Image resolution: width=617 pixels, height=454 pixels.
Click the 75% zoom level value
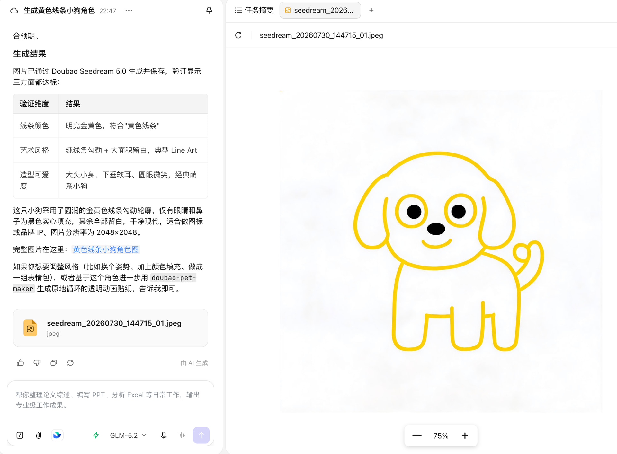pos(441,436)
